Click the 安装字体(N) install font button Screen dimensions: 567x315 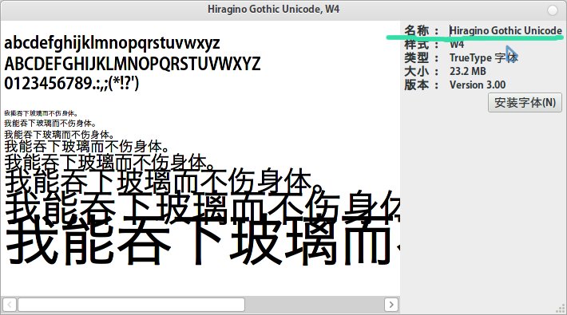[525, 103]
